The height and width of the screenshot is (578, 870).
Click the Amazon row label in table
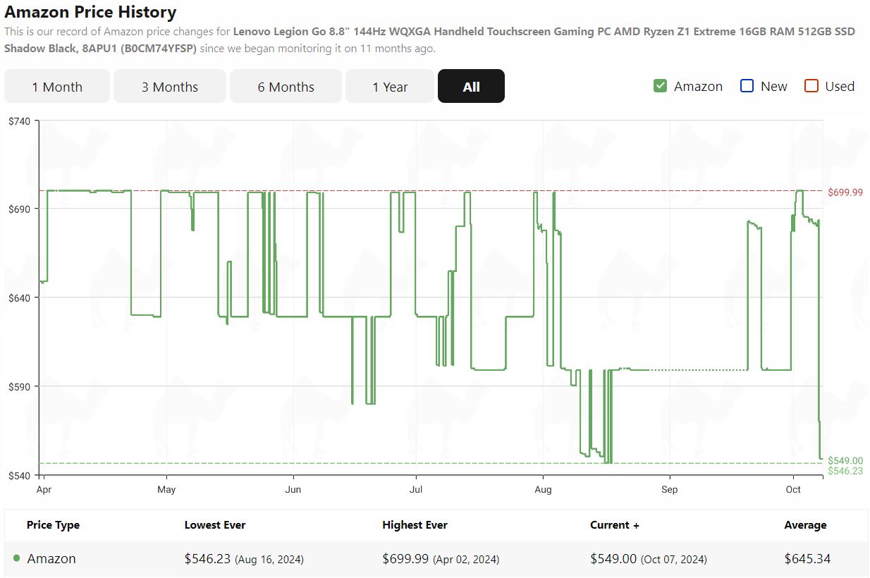(x=51, y=559)
